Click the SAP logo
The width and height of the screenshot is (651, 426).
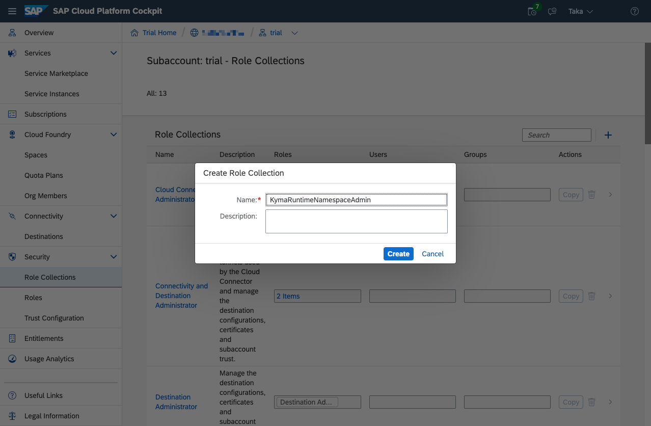pyautogui.click(x=36, y=11)
